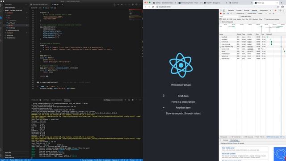Click the Python language mode in status bar
This screenshot has height=161, width=286.
[x=132, y=160]
